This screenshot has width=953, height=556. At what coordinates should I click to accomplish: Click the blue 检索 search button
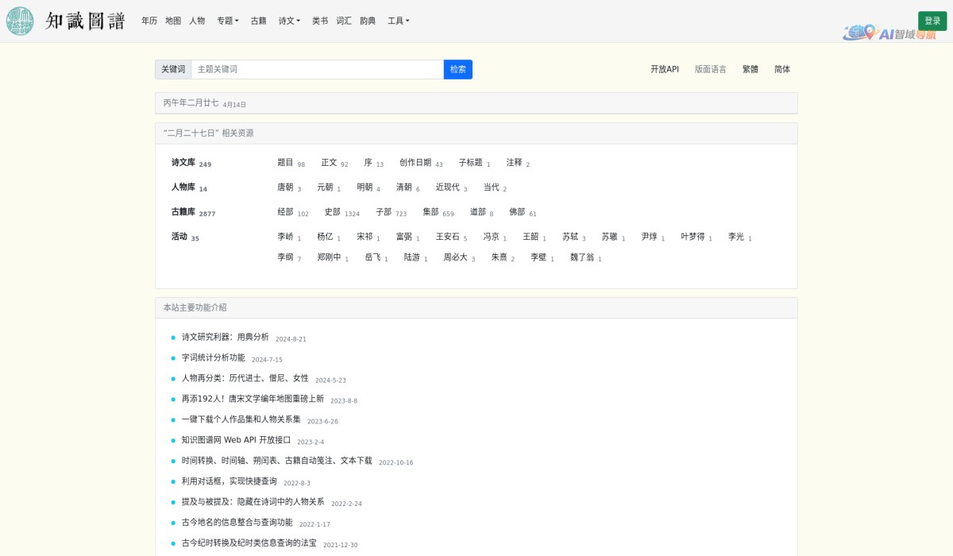coord(457,70)
